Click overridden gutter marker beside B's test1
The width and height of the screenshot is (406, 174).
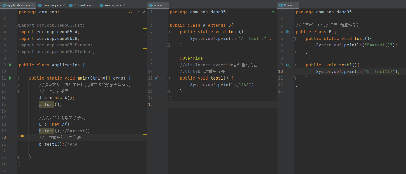pos(288,65)
